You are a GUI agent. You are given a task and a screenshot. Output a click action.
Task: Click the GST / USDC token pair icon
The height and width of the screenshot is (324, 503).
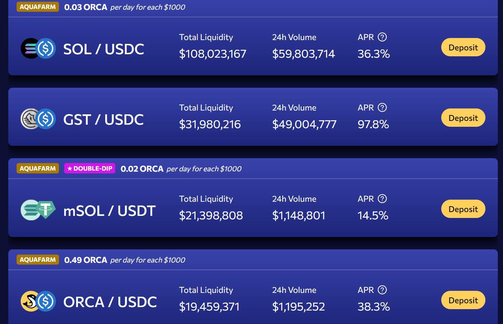(x=38, y=119)
